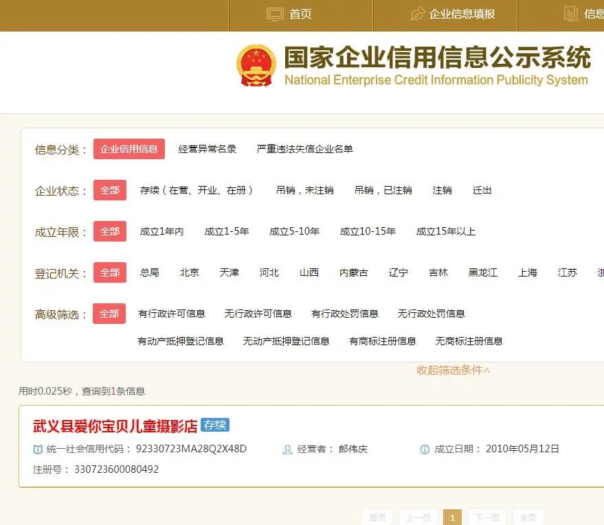The height and width of the screenshot is (525, 604).
Task: Click the 存续 status badge
Action: (x=215, y=425)
